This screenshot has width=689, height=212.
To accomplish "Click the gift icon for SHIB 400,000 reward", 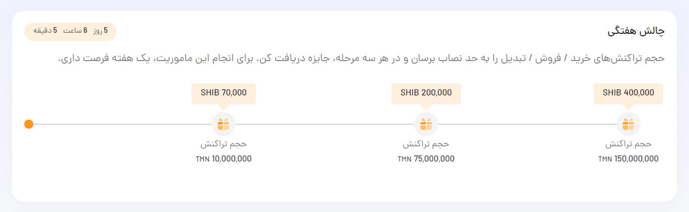I will [628, 124].
